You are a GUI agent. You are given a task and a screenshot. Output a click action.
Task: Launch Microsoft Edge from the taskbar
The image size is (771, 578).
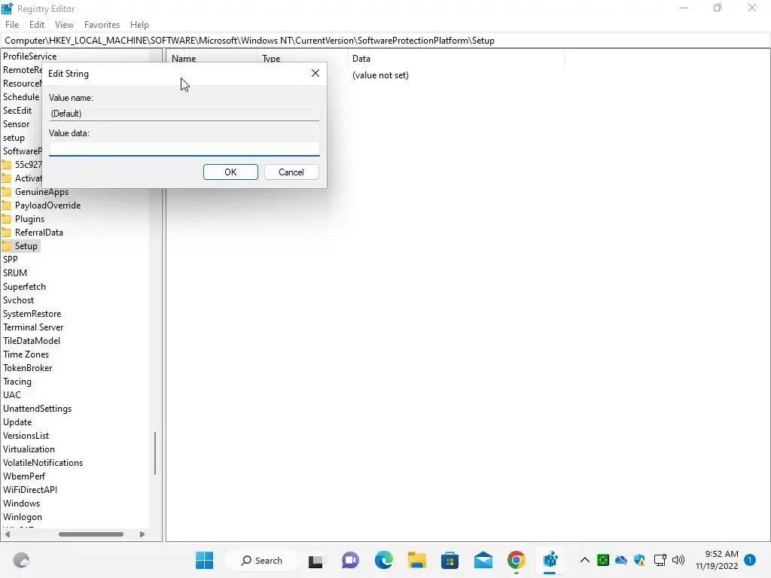383,560
